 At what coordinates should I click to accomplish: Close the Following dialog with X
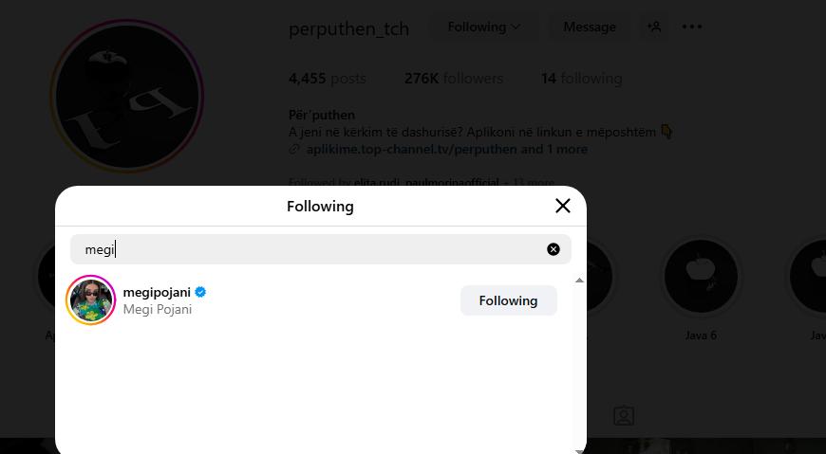[x=562, y=206]
